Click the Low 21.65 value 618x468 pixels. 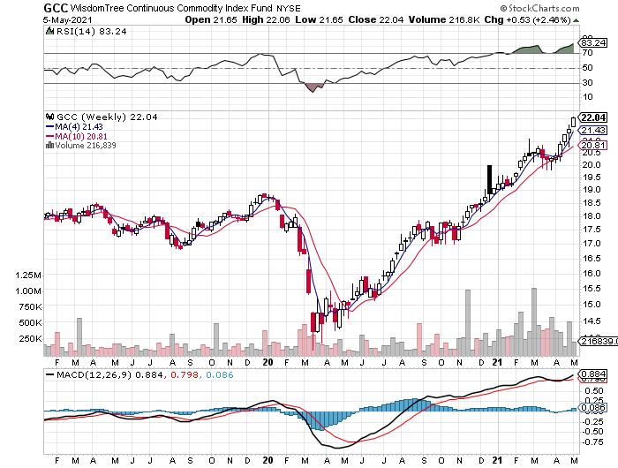click(x=319, y=19)
